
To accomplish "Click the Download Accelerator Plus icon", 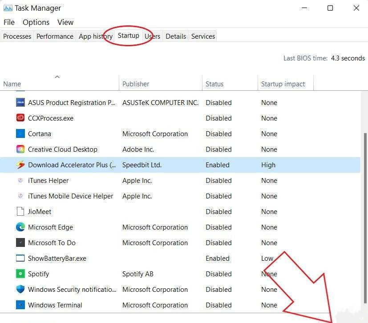I will [20, 165].
